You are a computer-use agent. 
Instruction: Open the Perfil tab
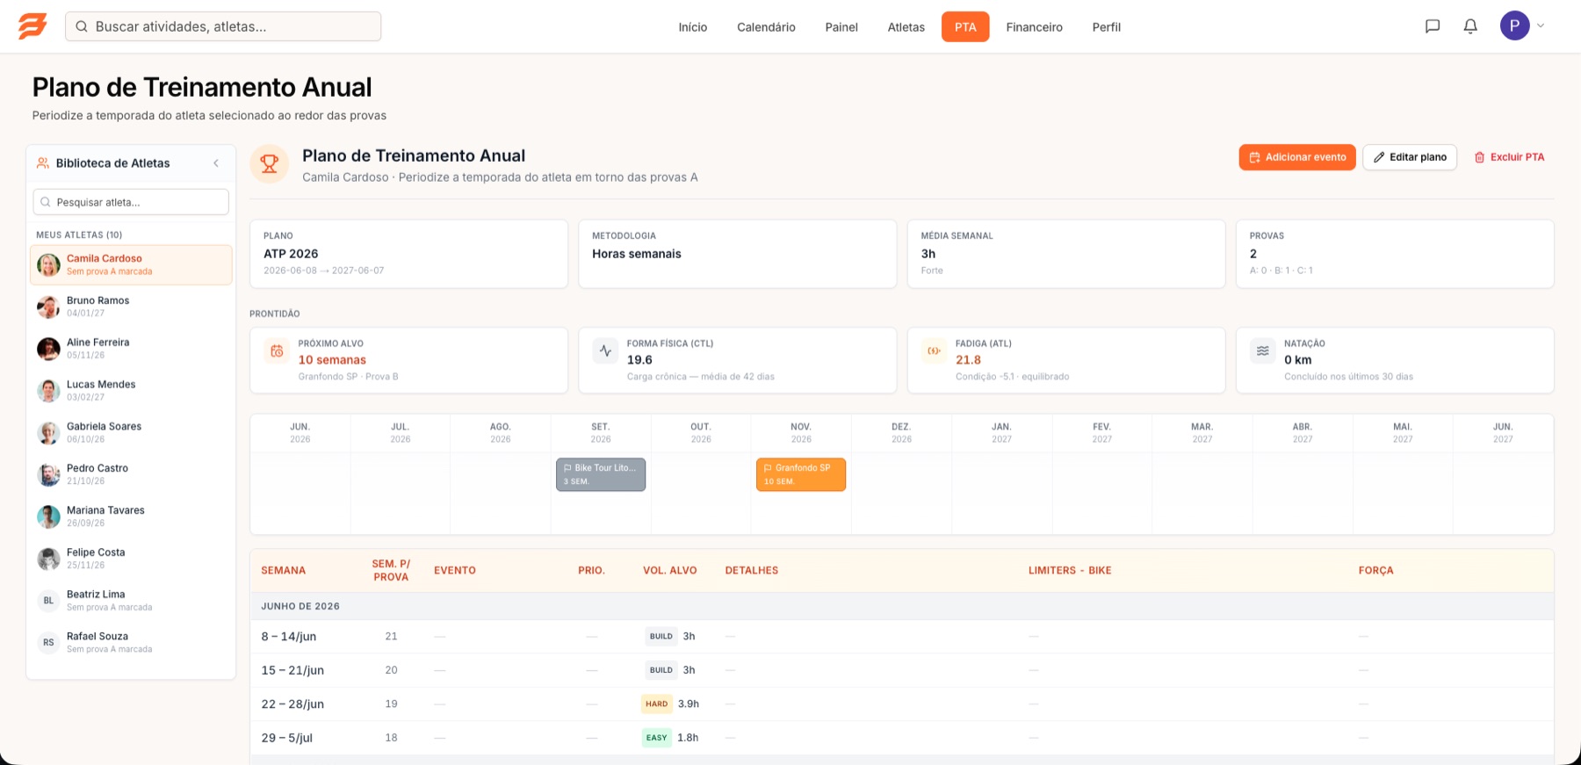tap(1106, 27)
